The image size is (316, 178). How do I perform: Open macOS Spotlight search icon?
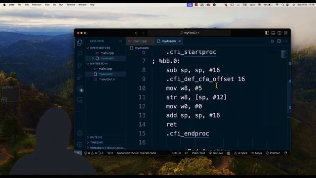coord(283,4)
